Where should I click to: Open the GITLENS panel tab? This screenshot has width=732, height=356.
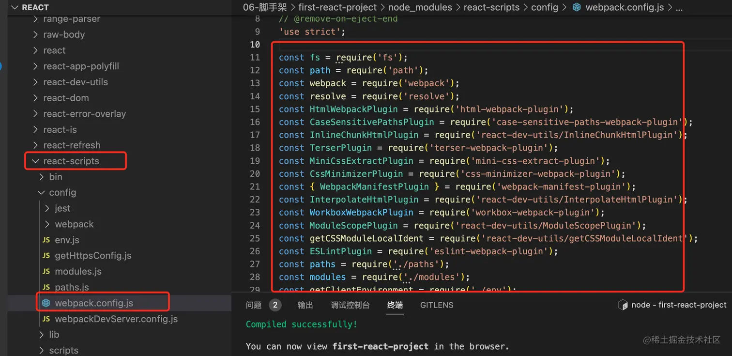[437, 305]
